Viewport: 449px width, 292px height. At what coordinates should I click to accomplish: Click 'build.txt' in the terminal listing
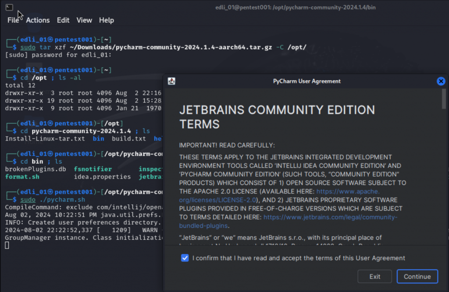coord(129,139)
